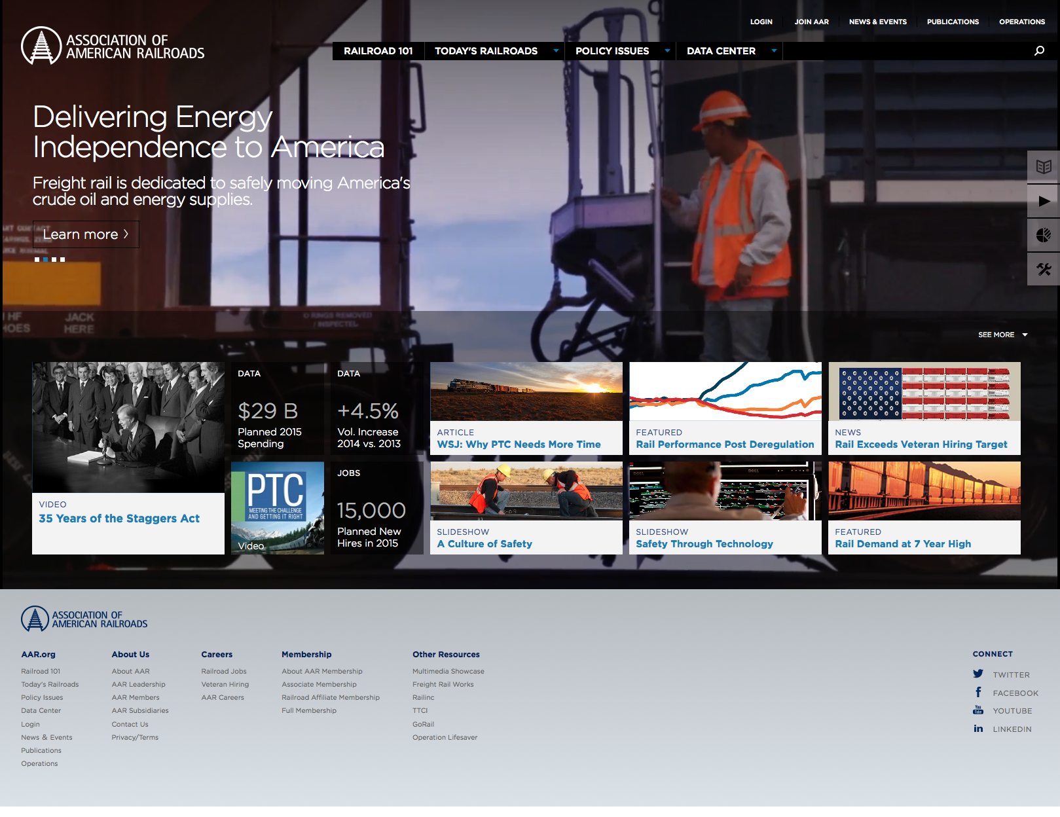The width and height of the screenshot is (1060, 817).
Task: Click Multimedia Showcase footer link
Action: 448,671
